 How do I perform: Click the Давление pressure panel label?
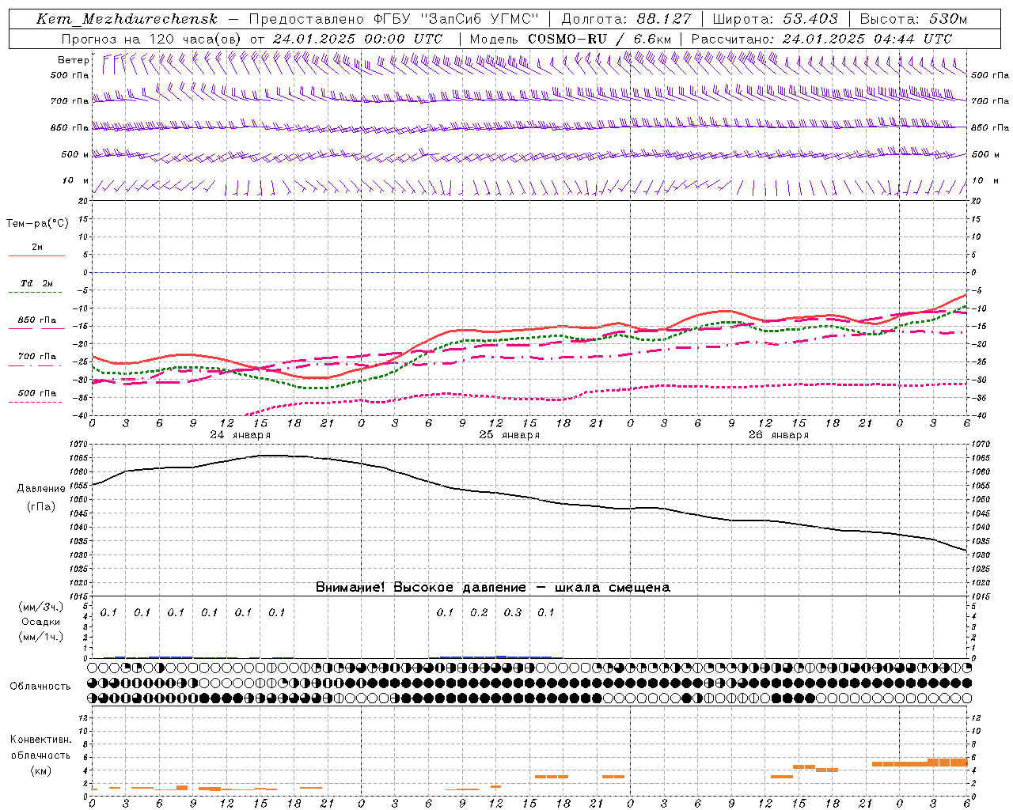tap(40, 489)
